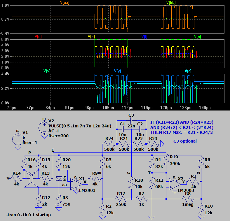Click the C3 capacitor symbol
This screenshot has height=221, width=230.
coord(131,120)
